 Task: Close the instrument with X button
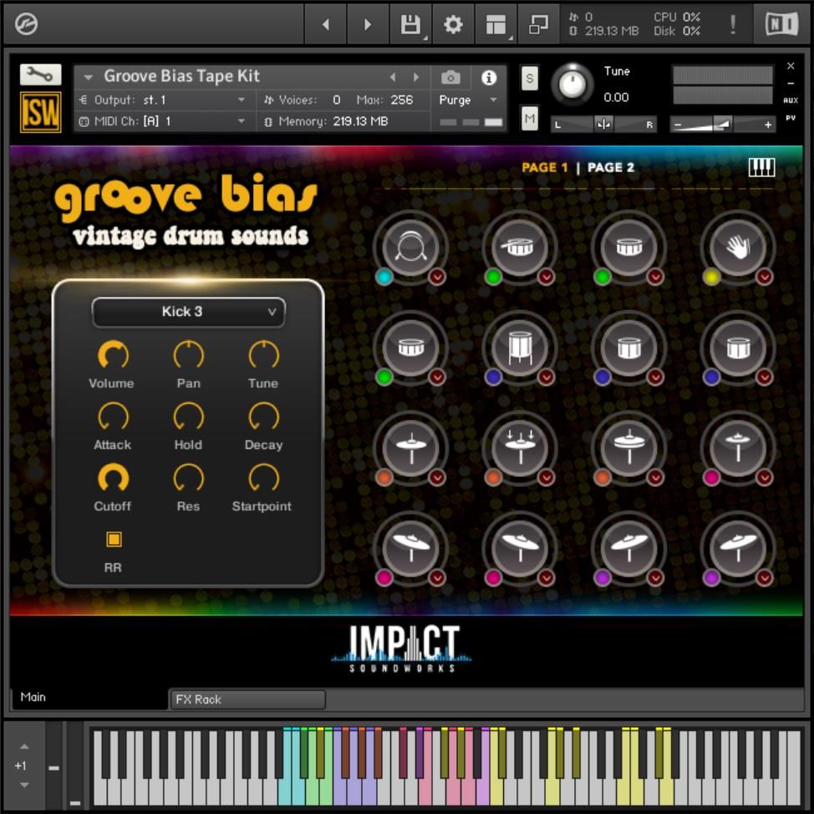point(790,66)
